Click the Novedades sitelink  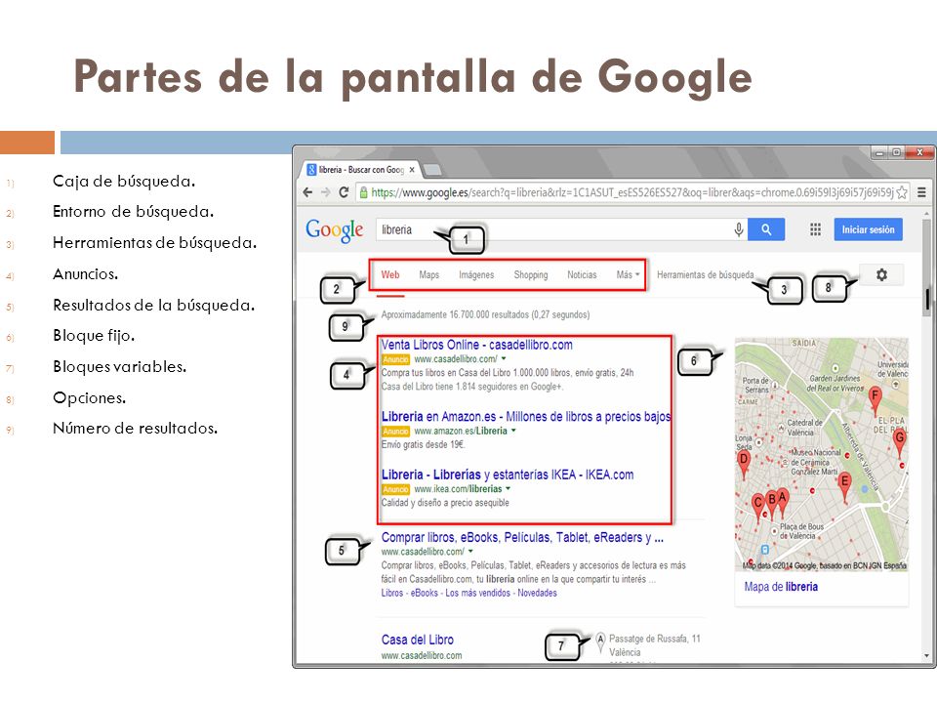[x=537, y=593]
